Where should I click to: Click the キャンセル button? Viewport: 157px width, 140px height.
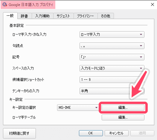(x=117, y=133)
